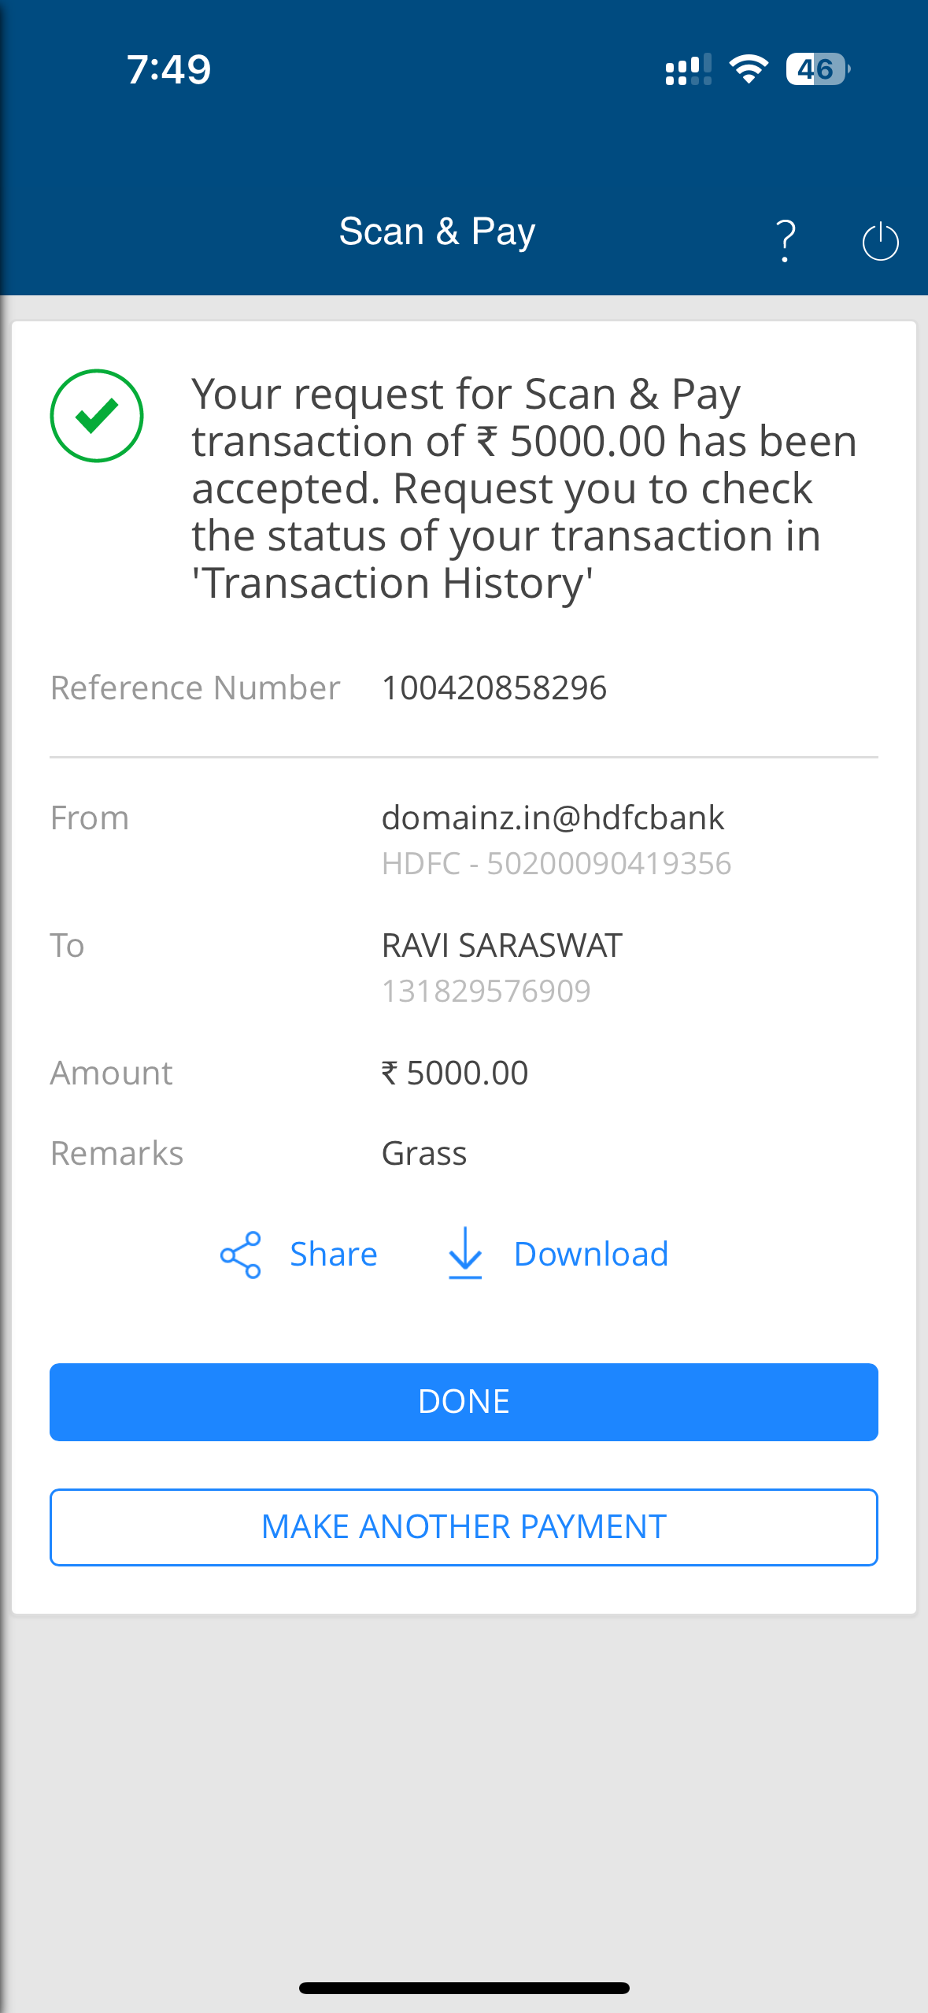Image resolution: width=928 pixels, height=2013 pixels.
Task: Tap the Download link text
Action: tap(591, 1255)
